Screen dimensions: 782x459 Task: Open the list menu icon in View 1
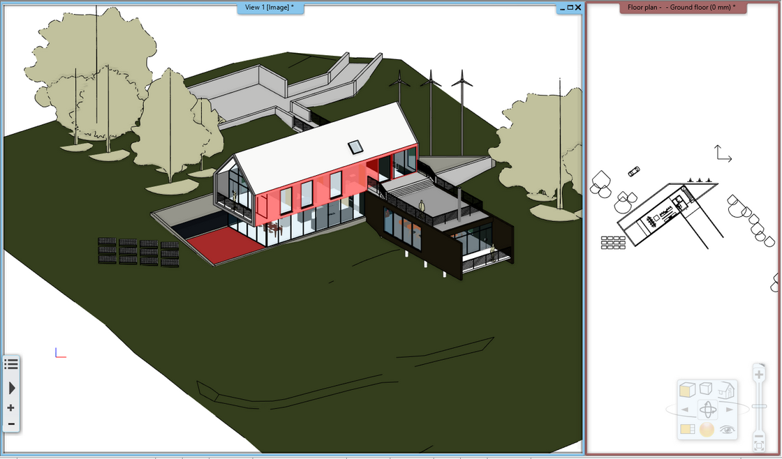click(11, 364)
